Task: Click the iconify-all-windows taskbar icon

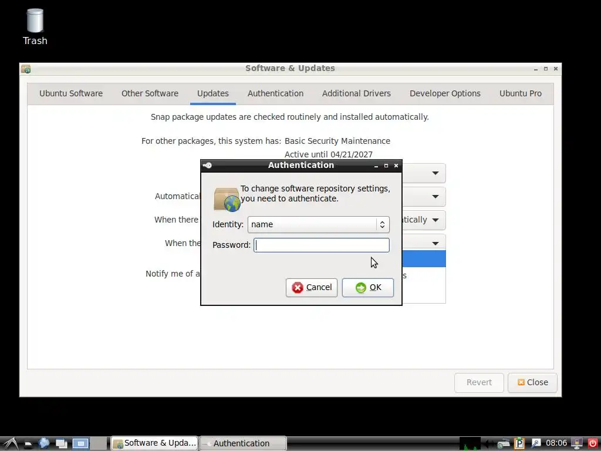Action: 61,444
